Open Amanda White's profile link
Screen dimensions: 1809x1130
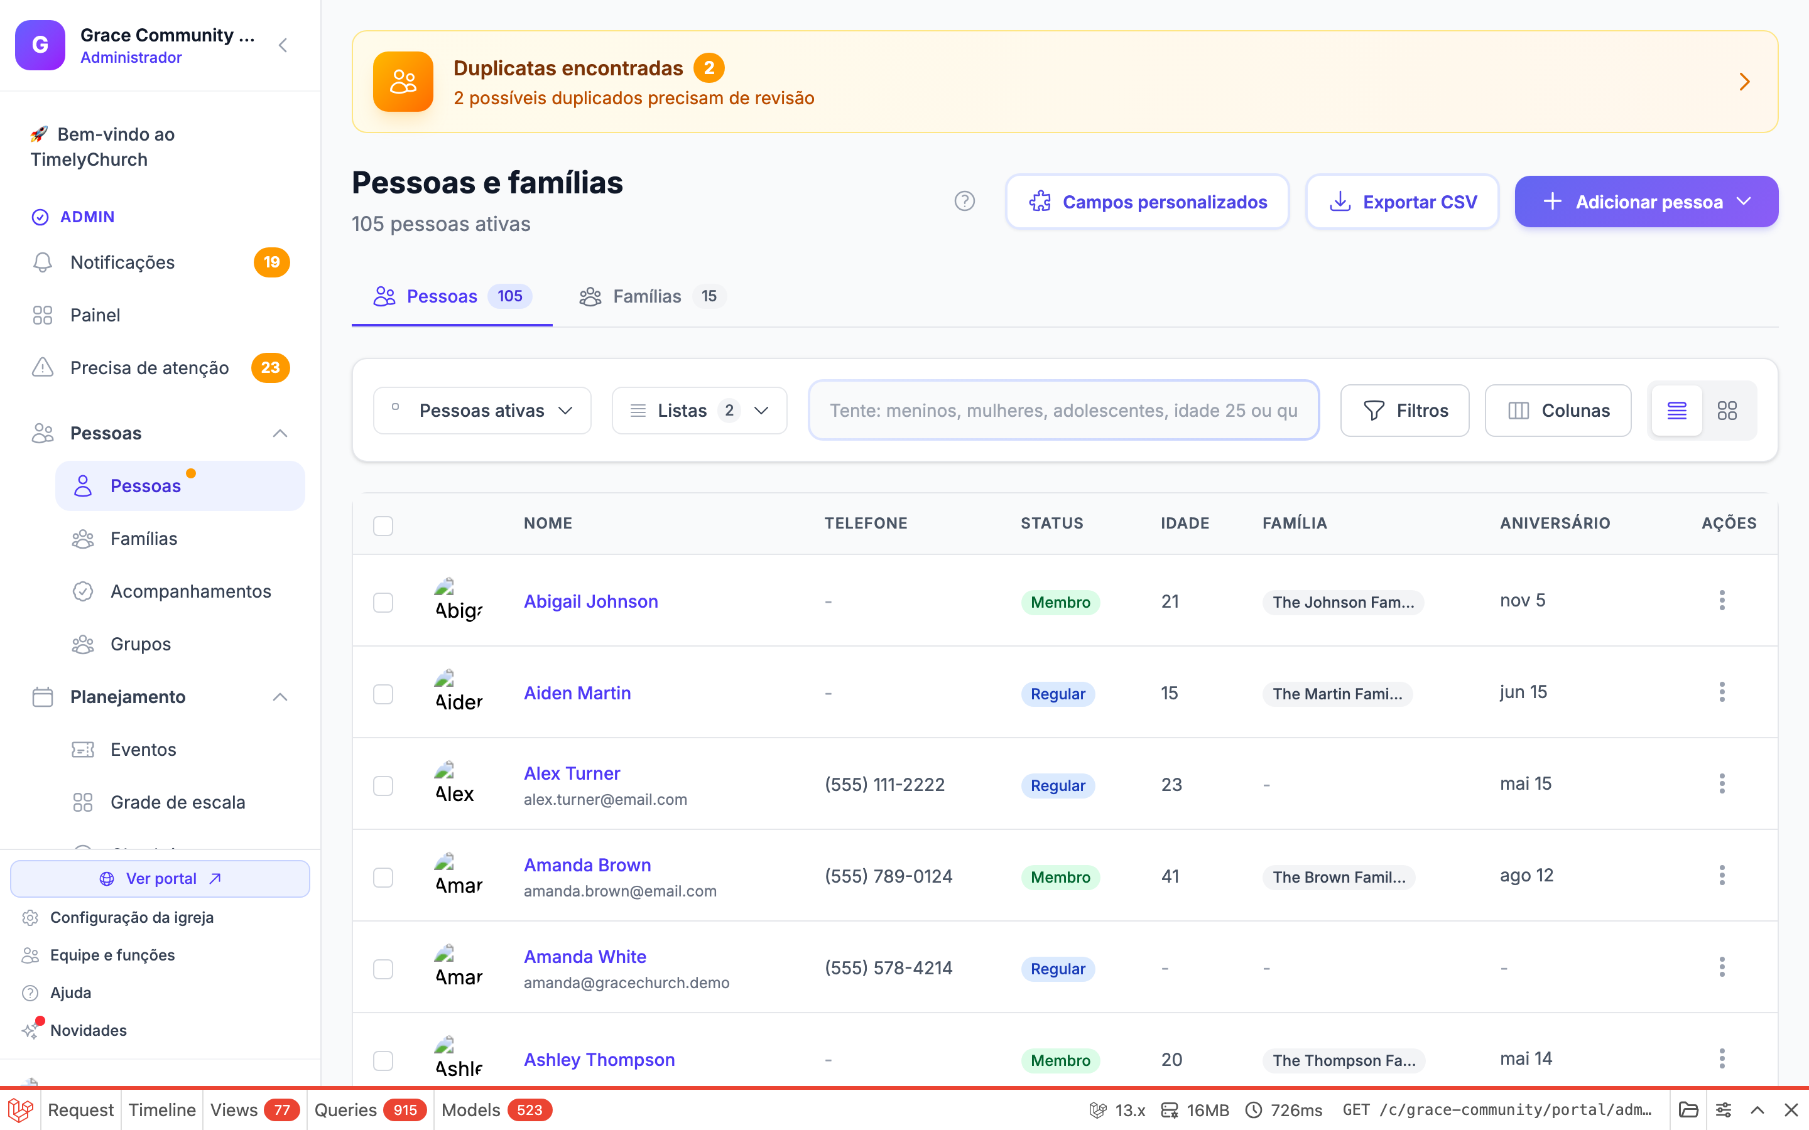click(x=585, y=957)
